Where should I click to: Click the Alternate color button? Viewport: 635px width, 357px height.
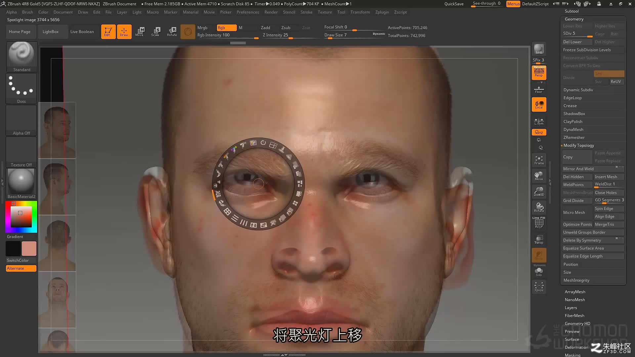point(21,268)
